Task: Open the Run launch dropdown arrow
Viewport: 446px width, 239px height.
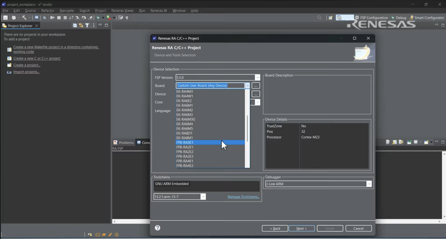Action: tap(114, 18)
